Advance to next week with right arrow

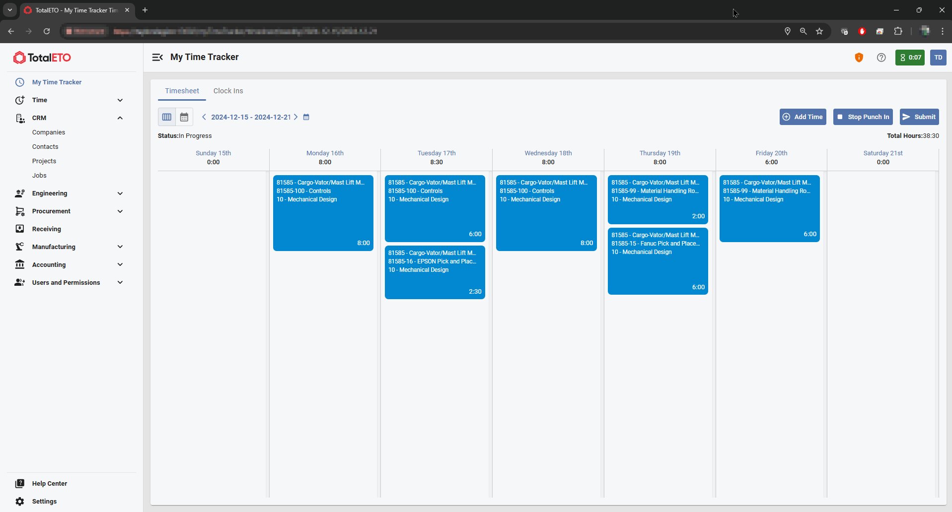(x=296, y=117)
